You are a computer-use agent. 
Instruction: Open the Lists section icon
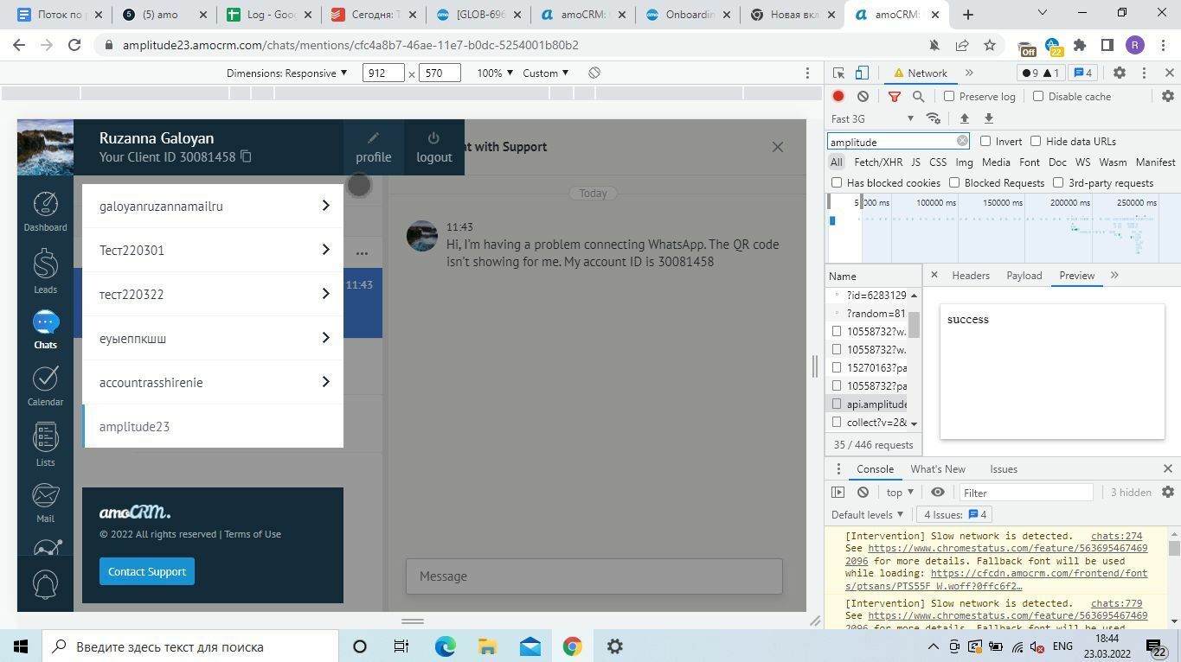click(x=45, y=444)
